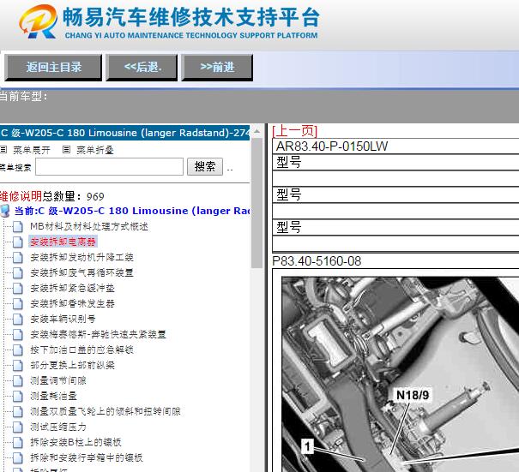
Task: Open 安装拆卸发动机升降工装 entry
Action: point(81,257)
